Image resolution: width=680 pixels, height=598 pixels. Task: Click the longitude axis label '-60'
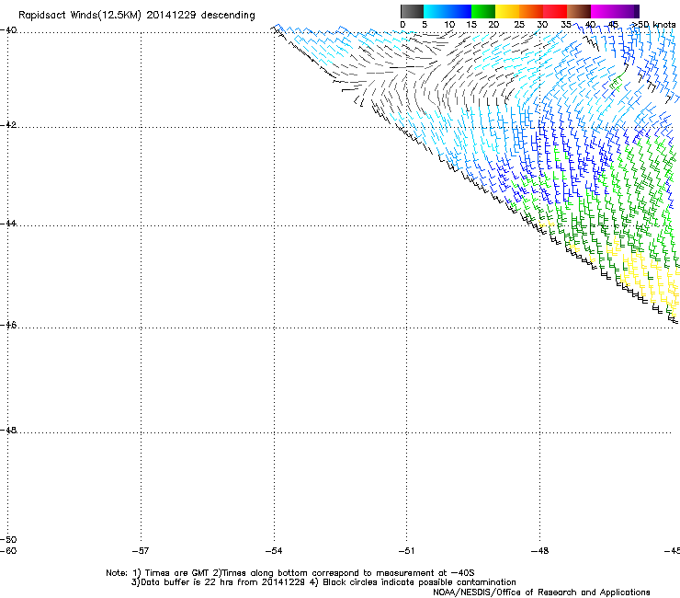tap(8, 551)
